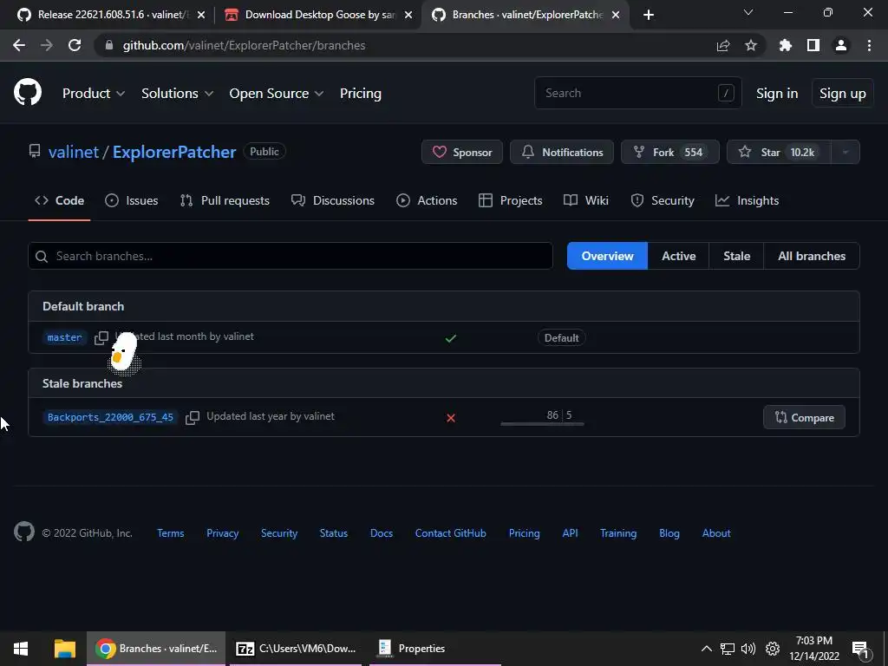This screenshot has height=666, width=888.
Task: Open File Explorer from taskbar
Action: tap(64, 649)
